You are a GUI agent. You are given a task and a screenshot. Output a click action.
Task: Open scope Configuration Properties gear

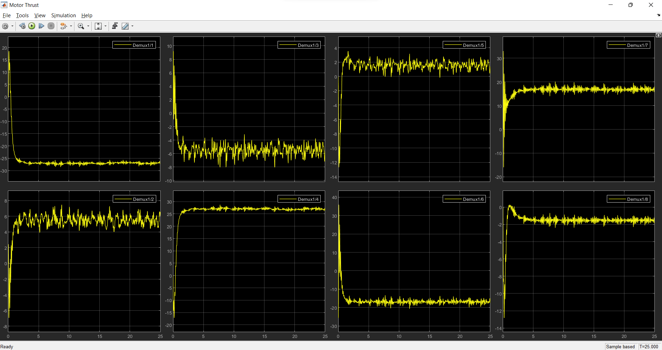5,26
